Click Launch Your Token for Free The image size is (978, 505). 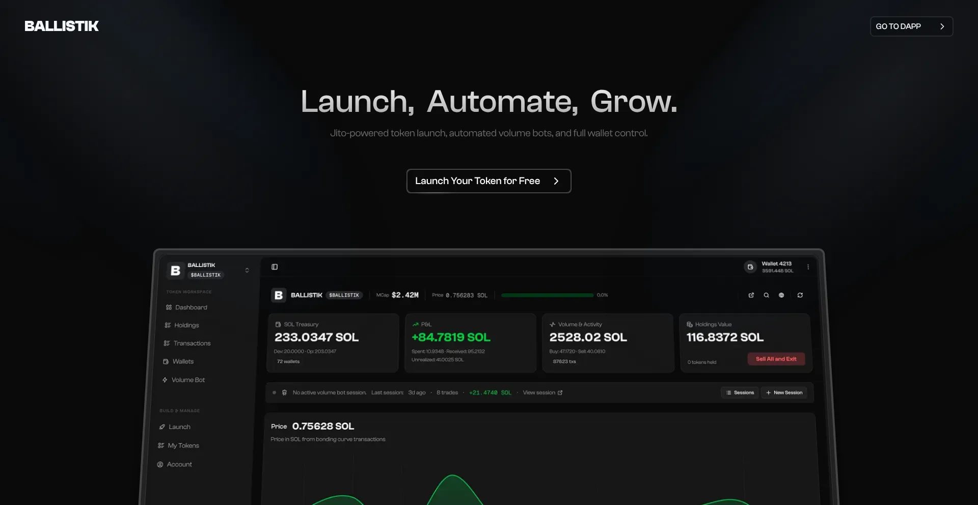(x=488, y=181)
